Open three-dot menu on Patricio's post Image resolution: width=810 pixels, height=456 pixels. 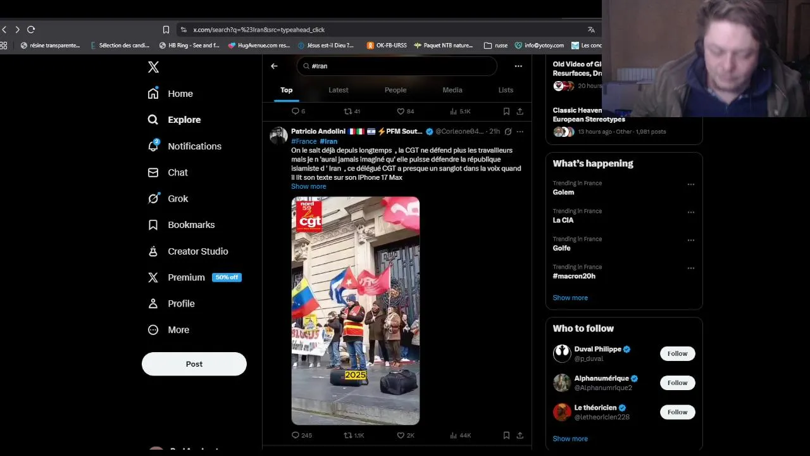pyautogui.click(x=520, y=132)
